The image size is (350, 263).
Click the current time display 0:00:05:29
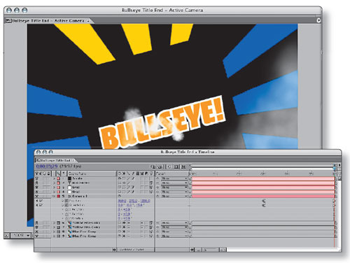pos(47,166)
